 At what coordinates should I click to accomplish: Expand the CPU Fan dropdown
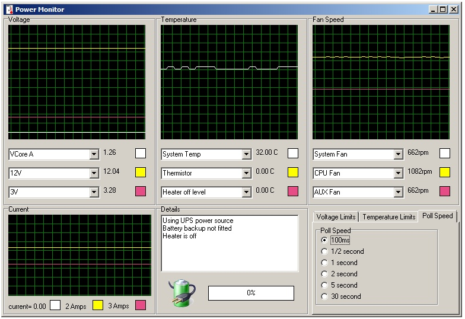pos(398,174)
